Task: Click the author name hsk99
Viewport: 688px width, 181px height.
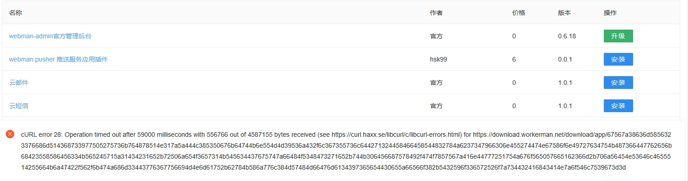Action: (439, 59)
